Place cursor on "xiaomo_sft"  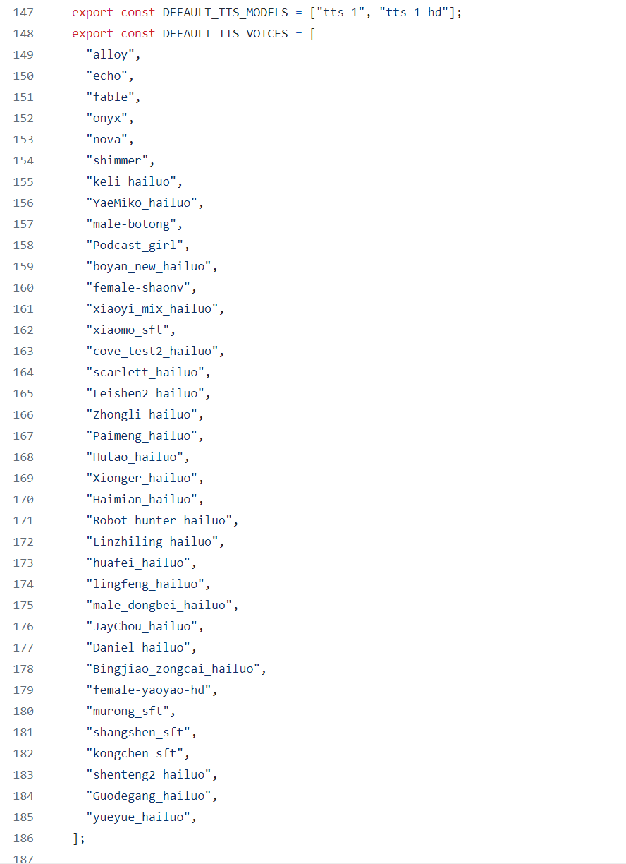(x=130, y=330)
